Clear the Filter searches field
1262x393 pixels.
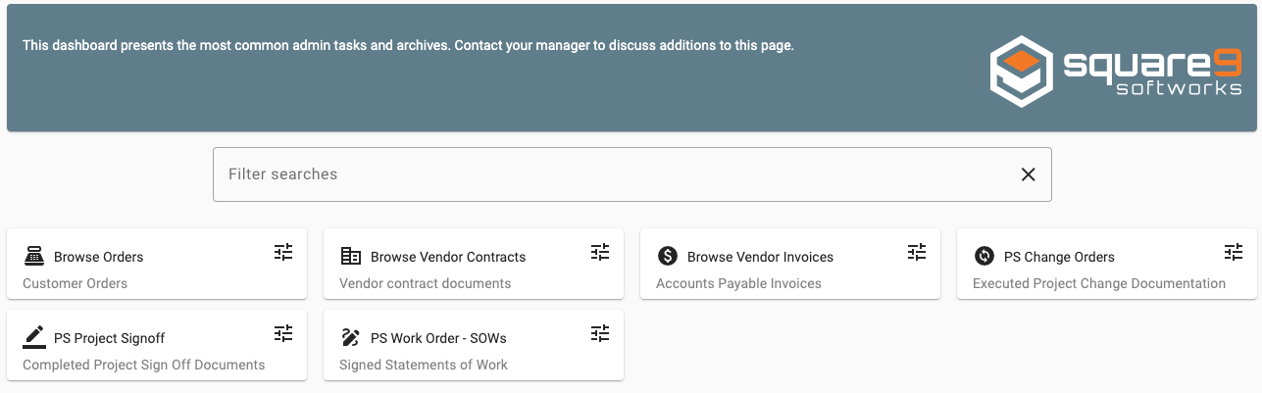1028,174
